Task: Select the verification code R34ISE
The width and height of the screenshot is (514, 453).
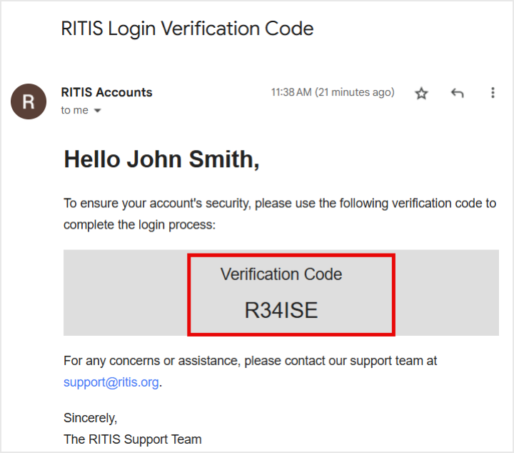Action: (x=281, y=311)
